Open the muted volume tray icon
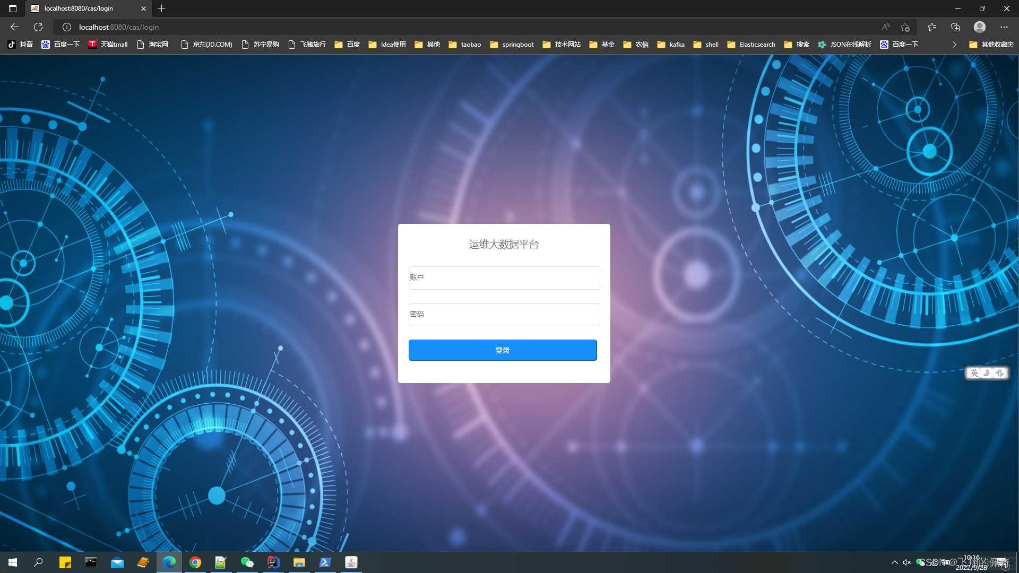Viewport: 1019px width, 573px height. tap(906, 562)
